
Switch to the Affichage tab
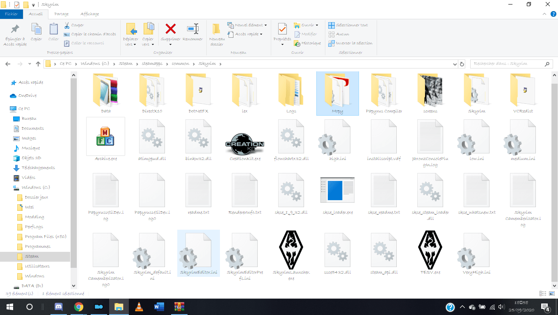(x=89, y=14)
